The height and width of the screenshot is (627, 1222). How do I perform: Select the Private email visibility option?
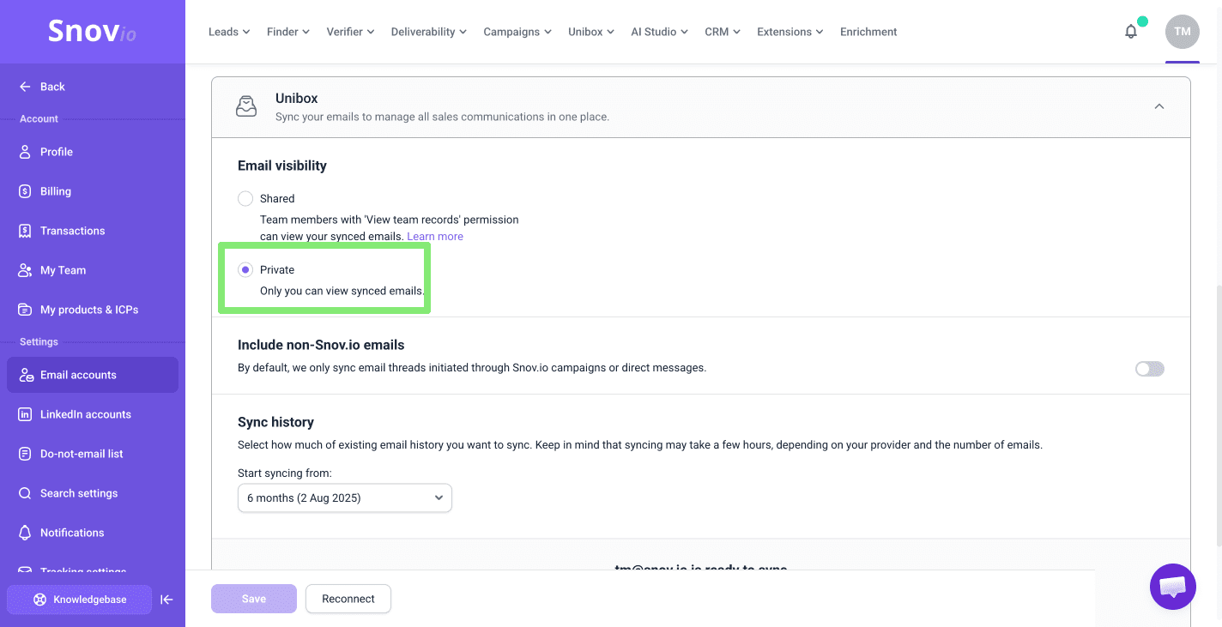click(x=245, y=270)
